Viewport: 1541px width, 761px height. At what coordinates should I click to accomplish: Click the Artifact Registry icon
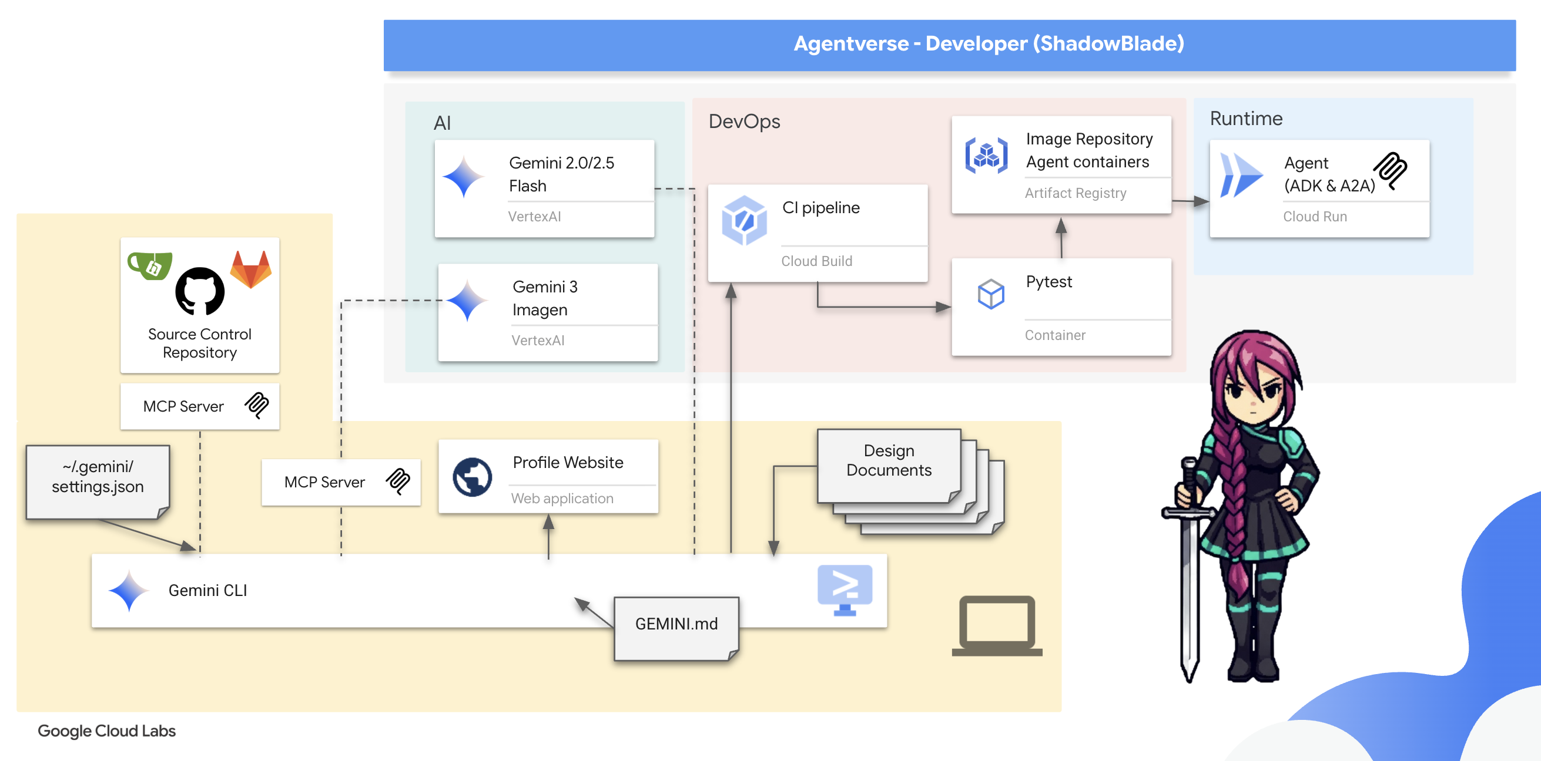pos(986,156)
